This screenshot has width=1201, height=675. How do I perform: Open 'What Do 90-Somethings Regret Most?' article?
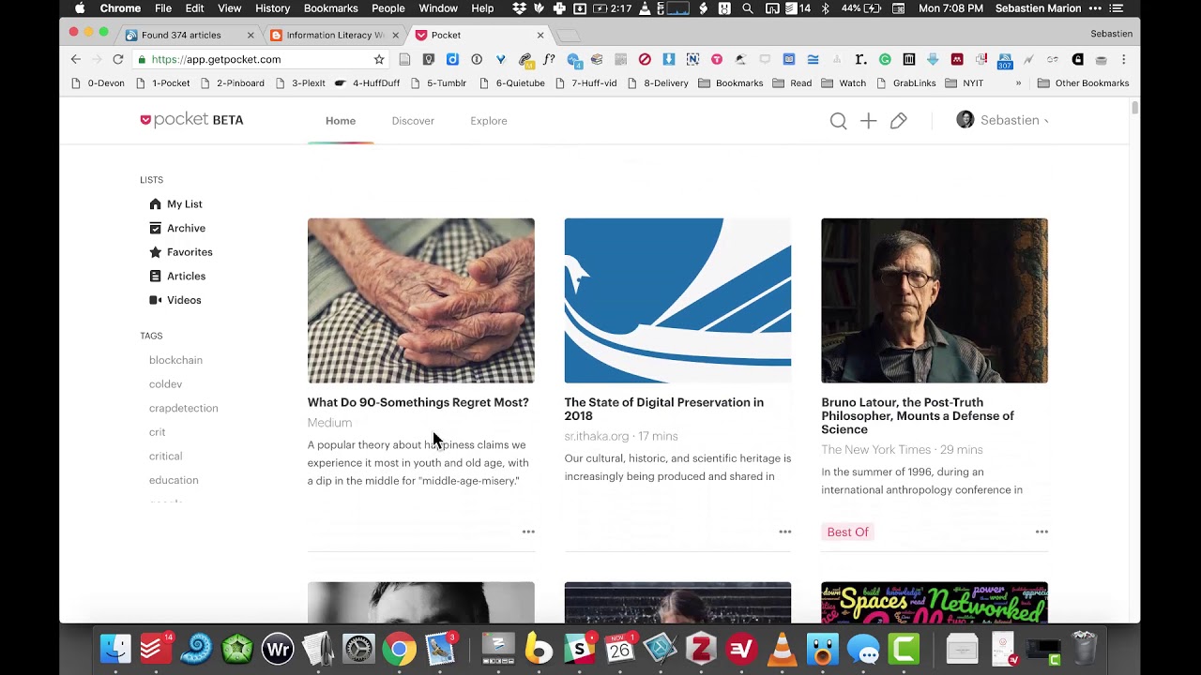(418, 402)
